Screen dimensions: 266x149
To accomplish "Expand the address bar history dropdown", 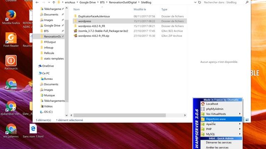I will [x=195, y=2].
